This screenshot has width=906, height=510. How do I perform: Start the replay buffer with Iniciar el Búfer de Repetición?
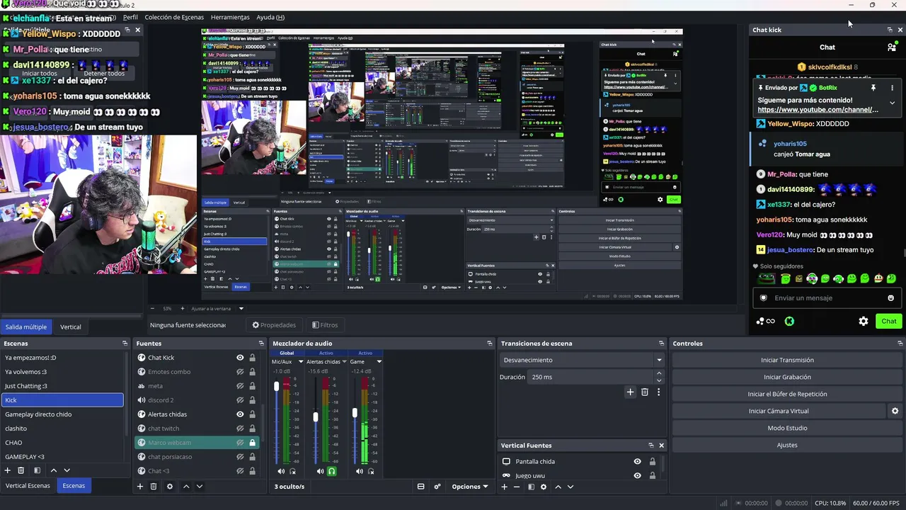coord(787,394)
